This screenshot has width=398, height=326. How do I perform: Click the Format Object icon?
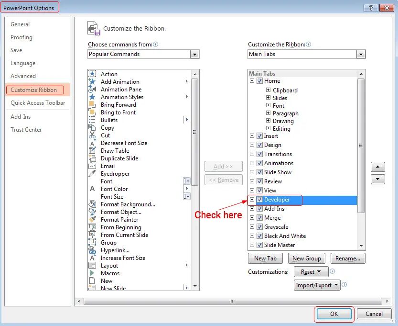click(x=92, y=212)
